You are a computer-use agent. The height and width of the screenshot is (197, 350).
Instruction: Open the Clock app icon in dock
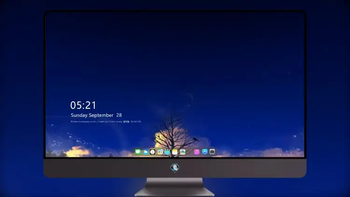coord(153,152)
